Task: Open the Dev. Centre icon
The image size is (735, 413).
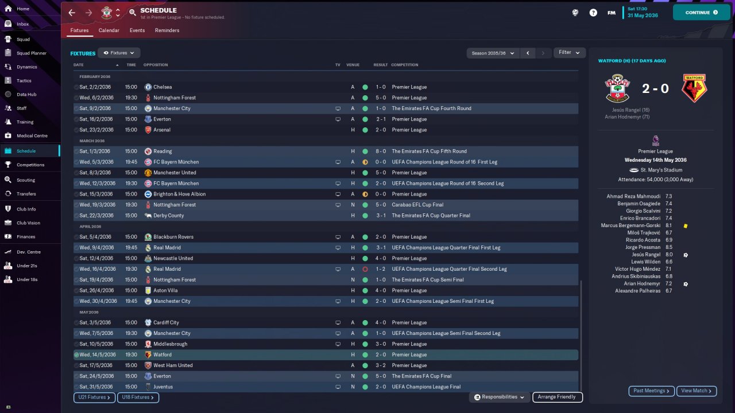Action: point(8,252)
